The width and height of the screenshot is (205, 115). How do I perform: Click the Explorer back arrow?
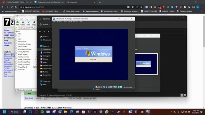[40, 31]
